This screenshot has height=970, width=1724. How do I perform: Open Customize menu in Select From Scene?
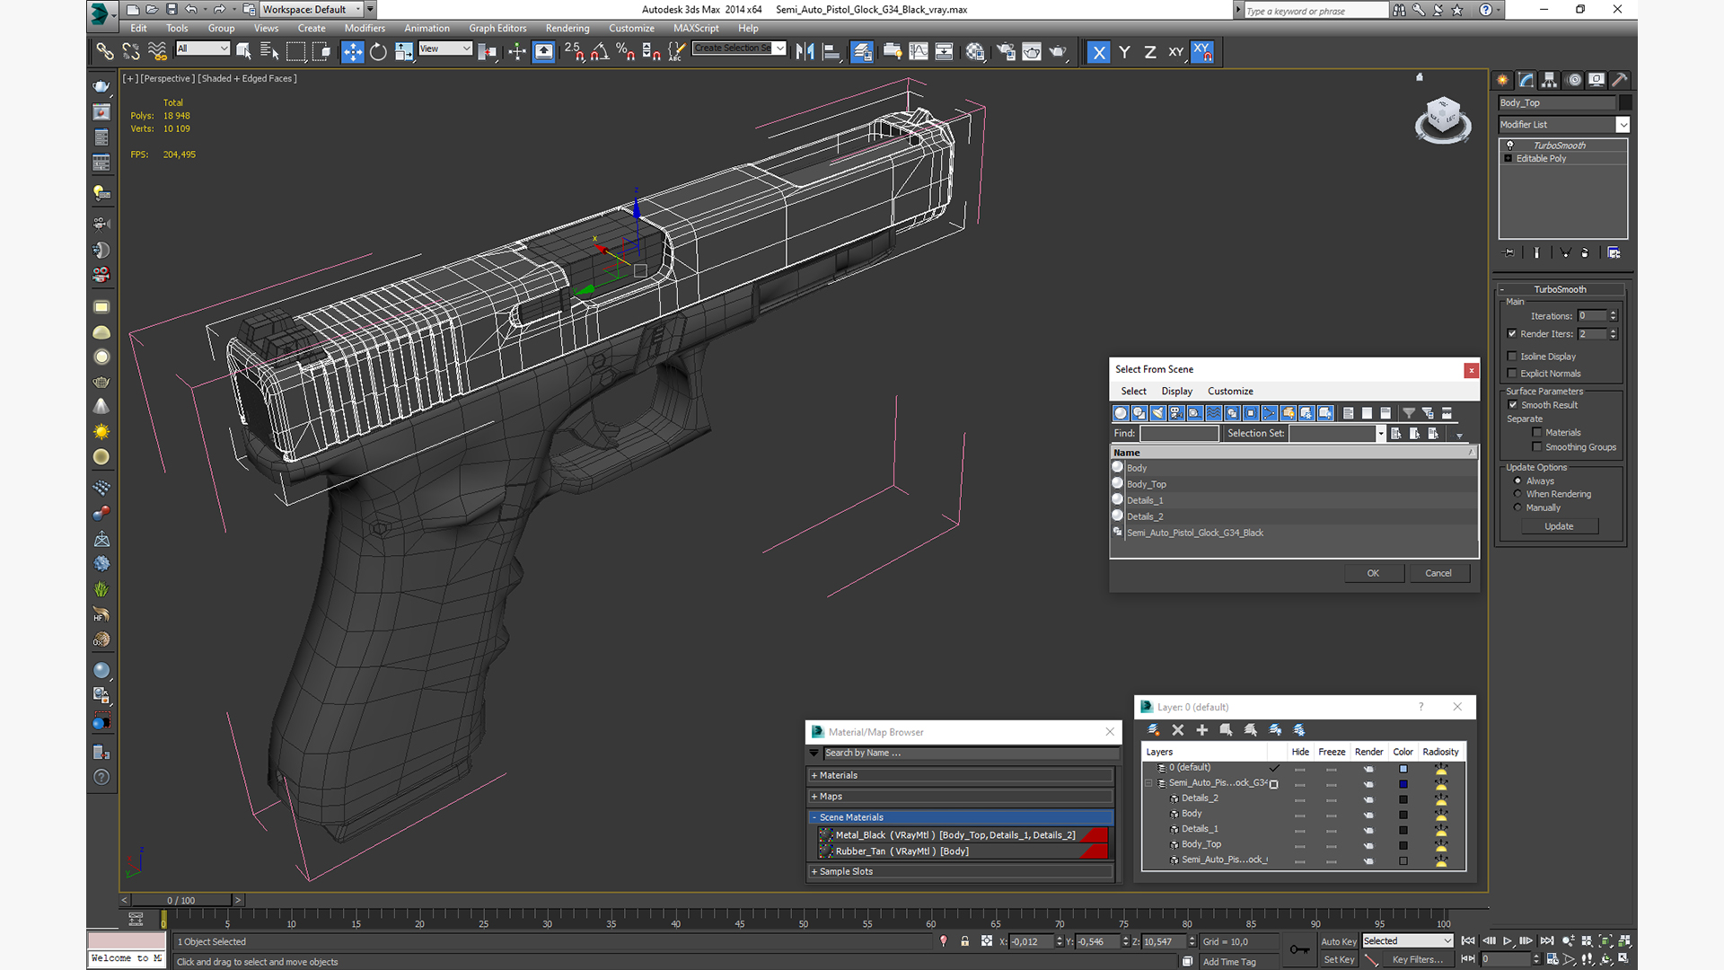pyautogui.click(x=1230, y=392)
